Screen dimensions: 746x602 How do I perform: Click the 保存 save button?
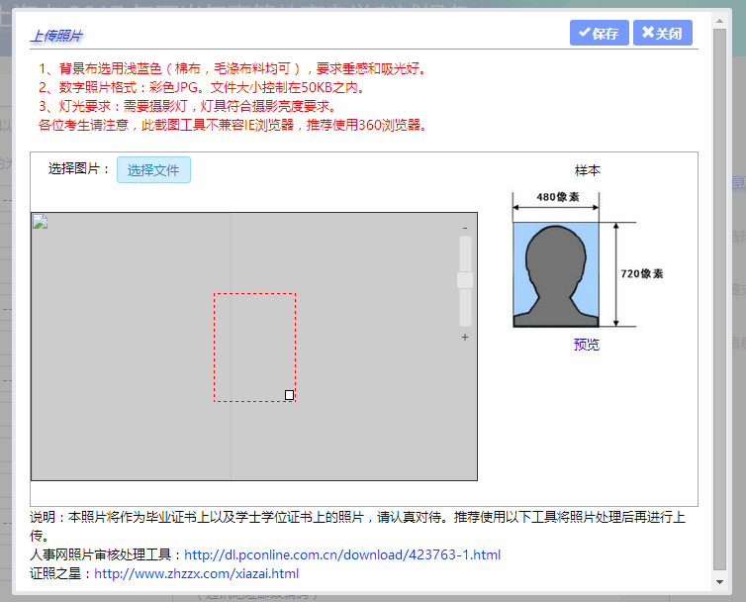(x=599, y=33)
